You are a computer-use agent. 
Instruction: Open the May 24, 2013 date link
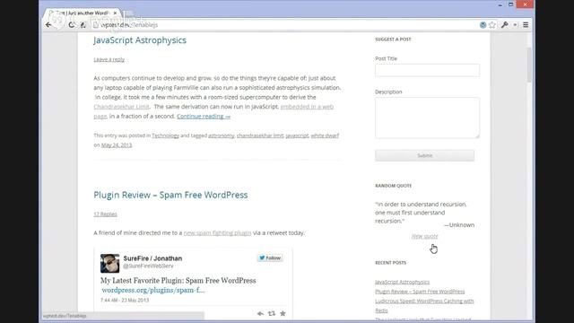pyautogui.click(x=117, y=145)
